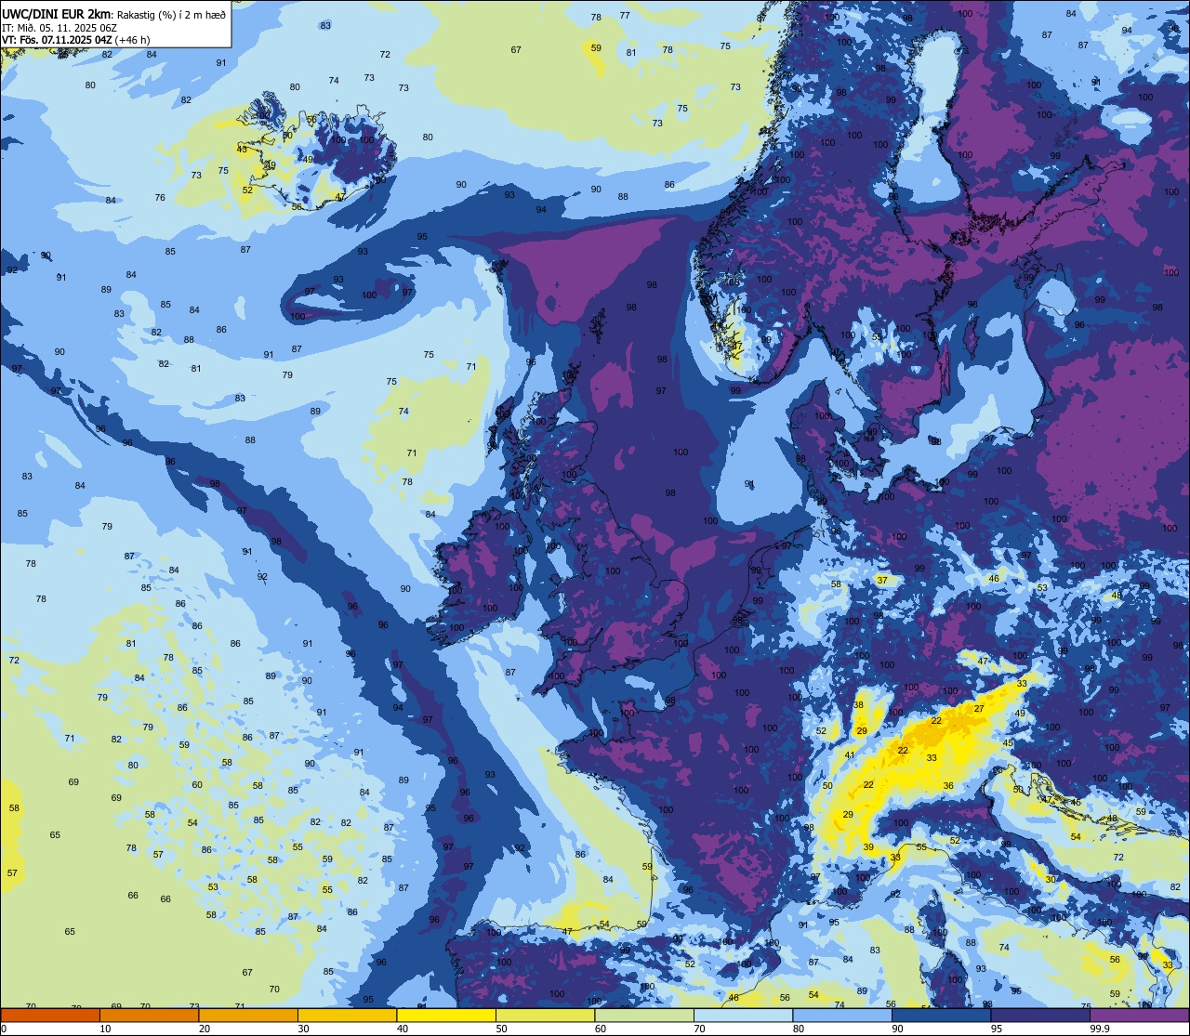Click the purple legend swatch above 99.9%
The image size is (1190, 1036).
(x=1140, y=1015)
